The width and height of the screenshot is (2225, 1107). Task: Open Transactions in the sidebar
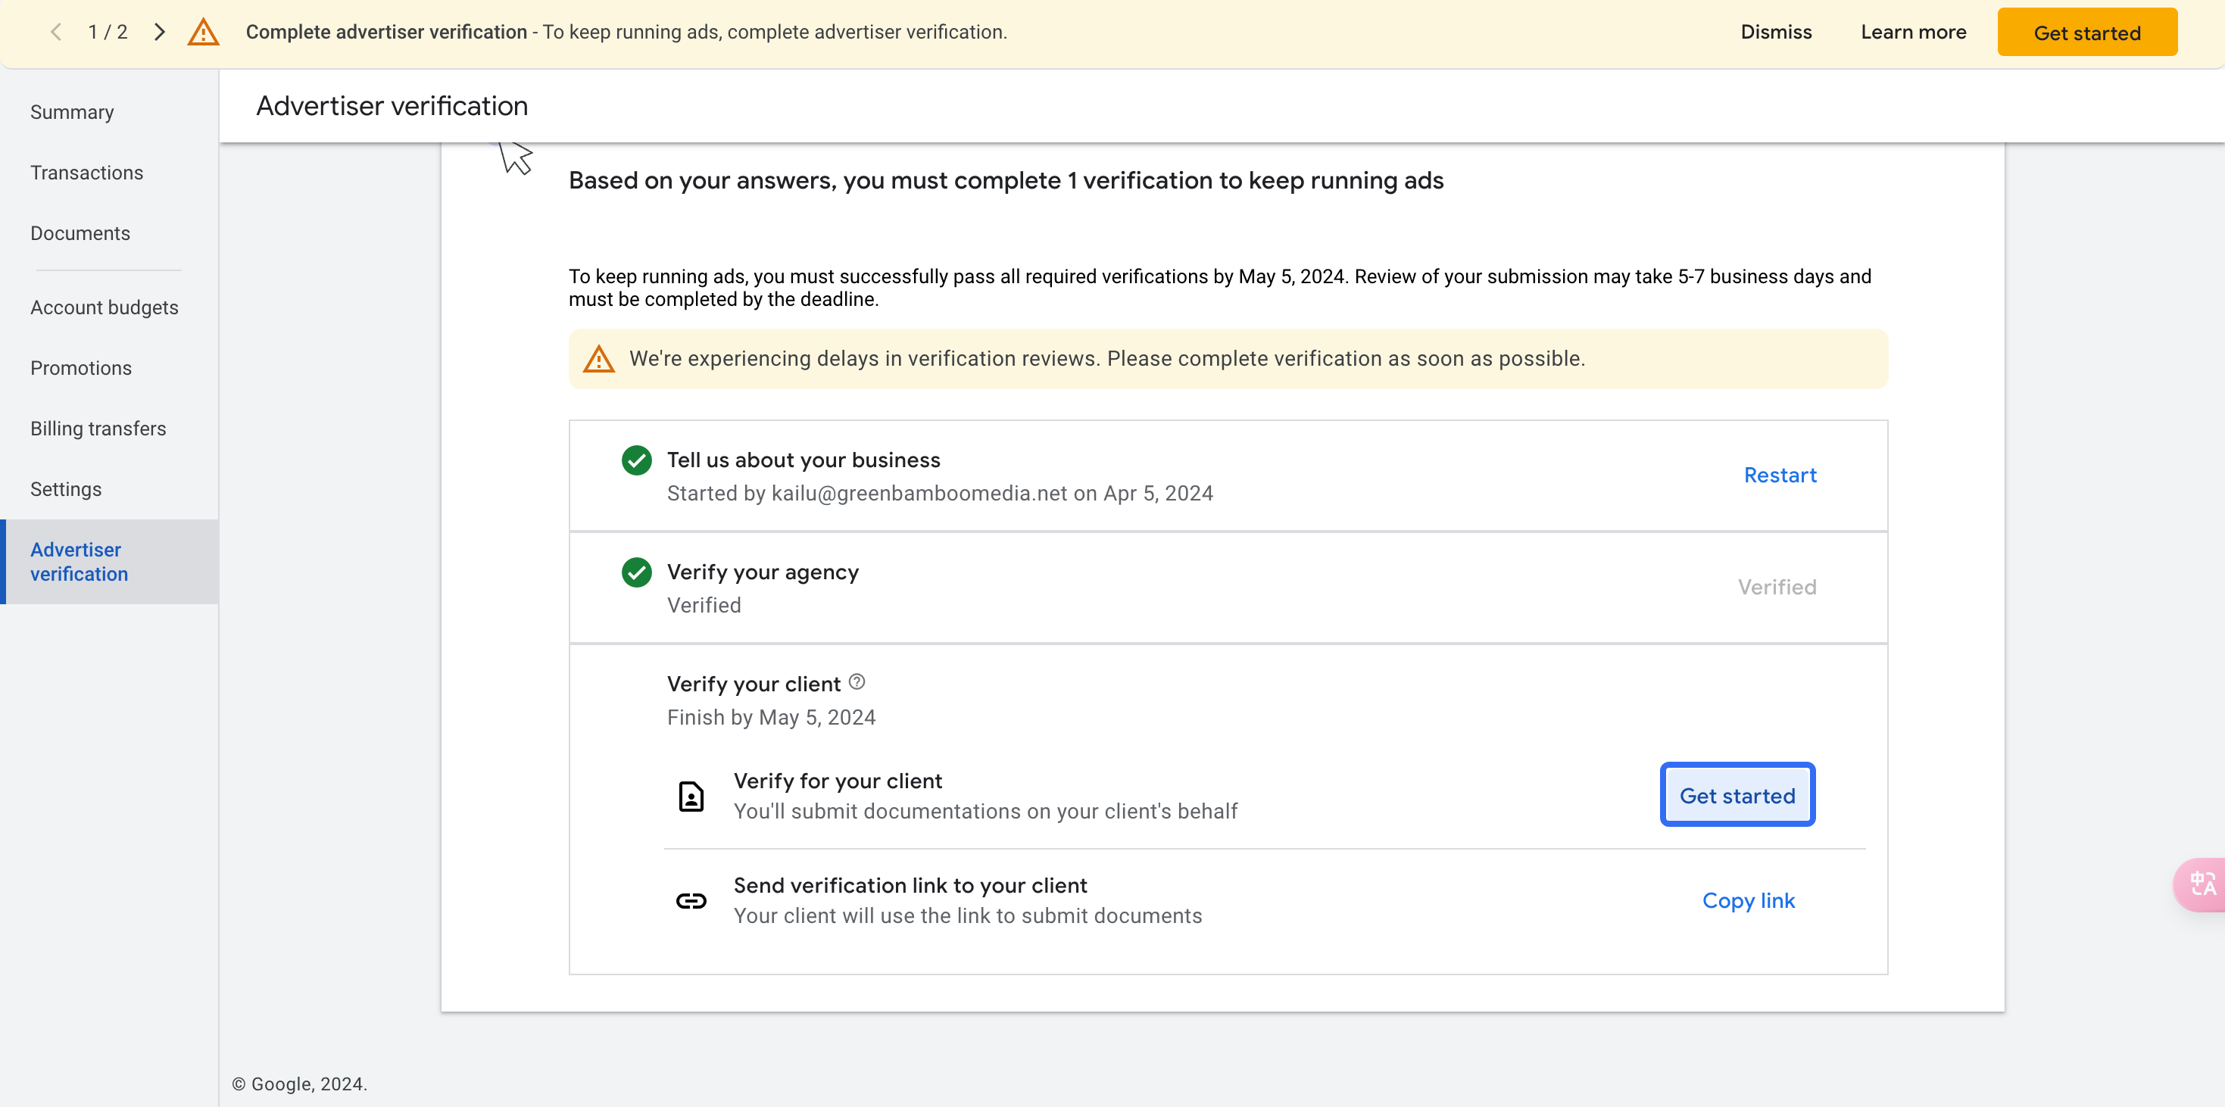pos(86,173)
